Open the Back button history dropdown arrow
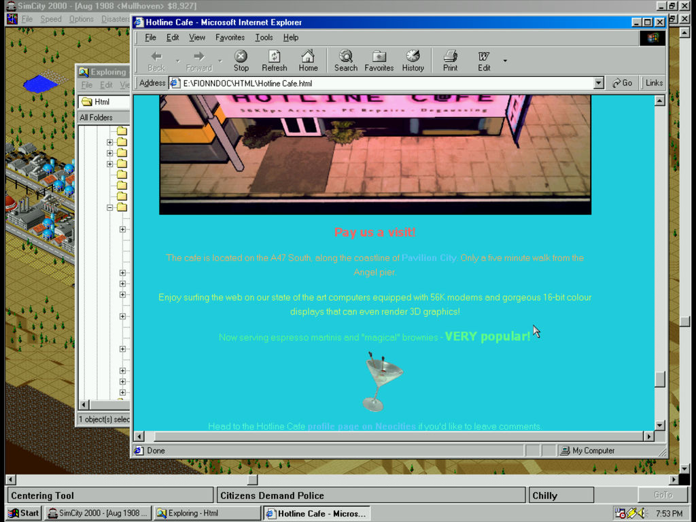Viewport: 696px width, 522px height. 177,60
